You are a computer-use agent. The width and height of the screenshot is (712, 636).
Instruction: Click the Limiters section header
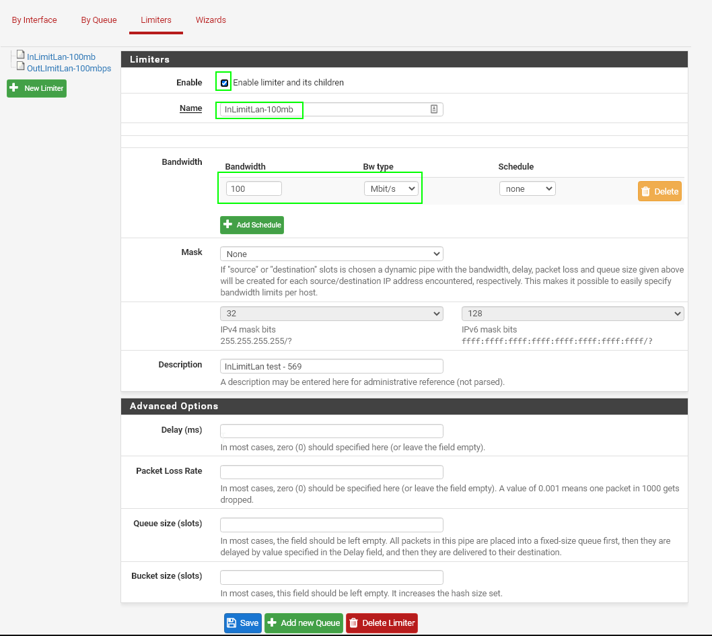[404, 59]
